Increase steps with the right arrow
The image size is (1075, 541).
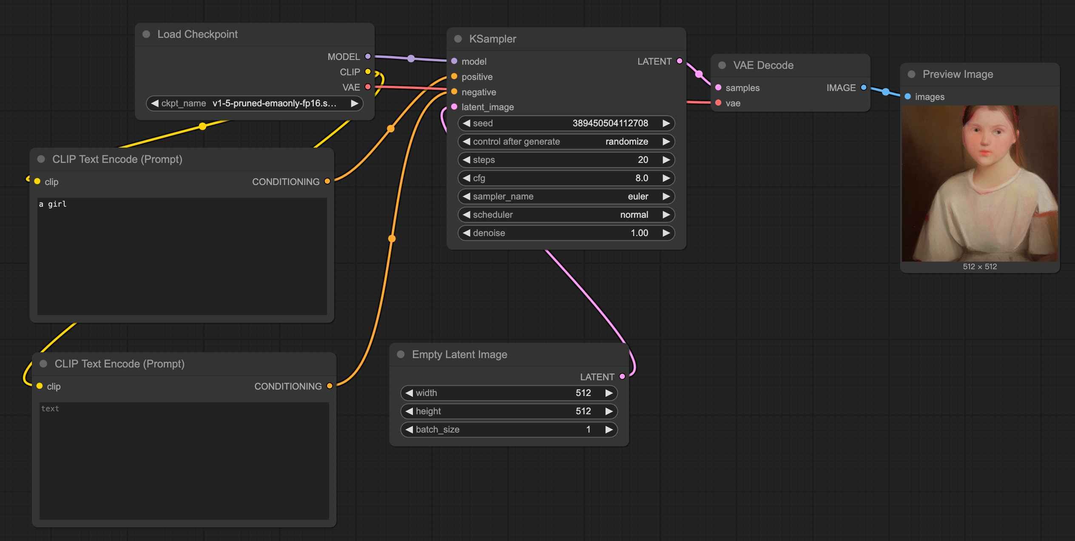666,160
